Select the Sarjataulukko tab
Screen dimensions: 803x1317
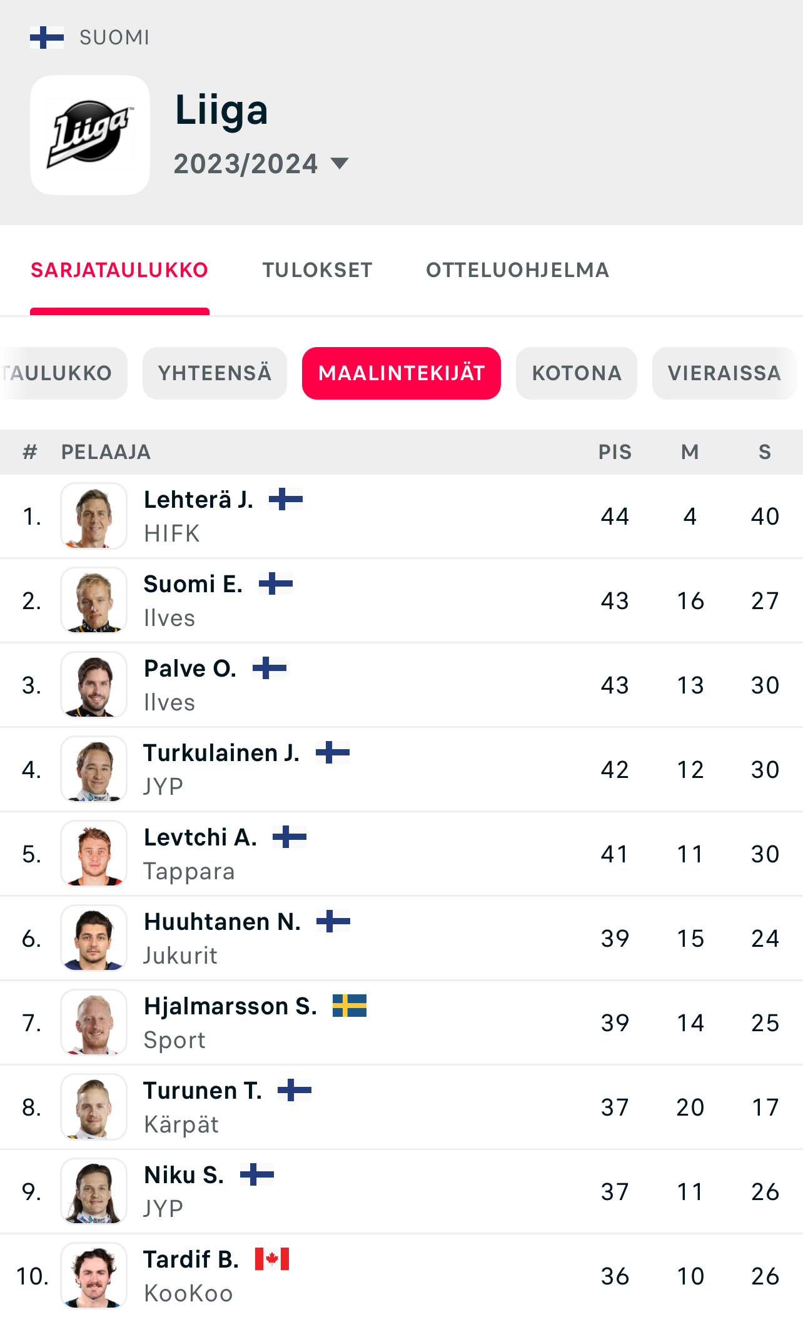coord(119,270)
